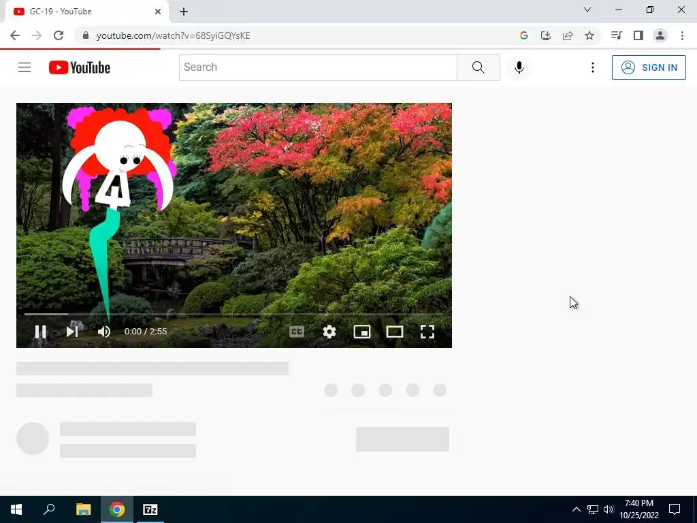Click the address bar URL
The width and height of the screenshot is (697, 523).
click(x=173, y=35)
